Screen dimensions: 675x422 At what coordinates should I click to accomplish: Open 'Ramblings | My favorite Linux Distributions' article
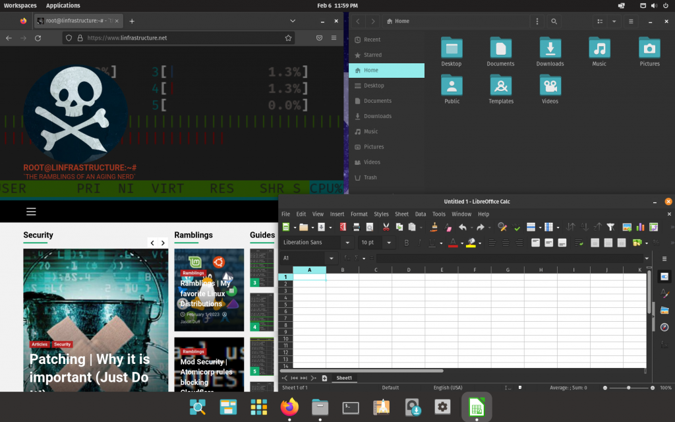pos(206,293)
